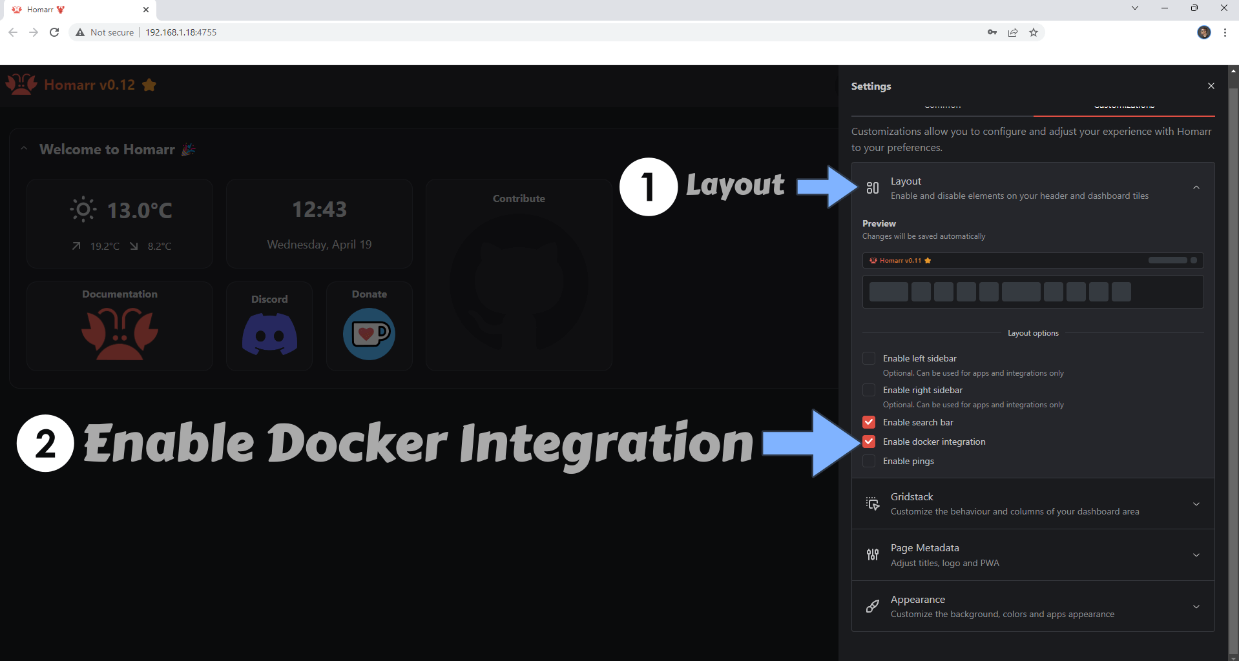Click the browser address bar URL
This screenshot has height=661, width=1239.
point(181,32)
